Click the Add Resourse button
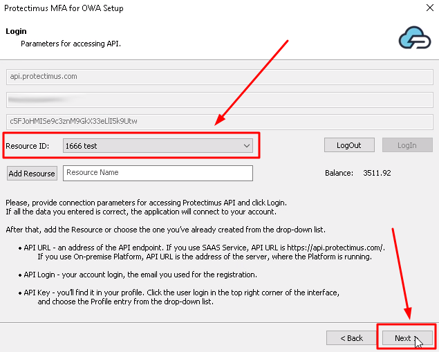439x352 pixels. [32, 174]
